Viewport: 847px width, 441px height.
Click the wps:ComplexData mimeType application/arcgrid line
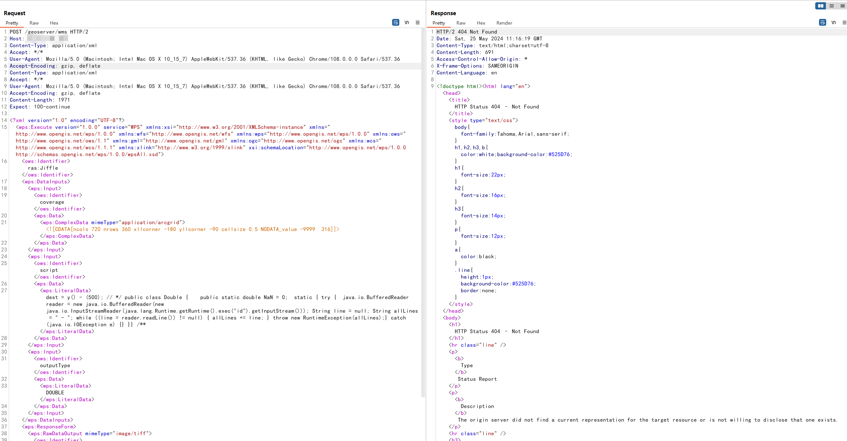113,222
